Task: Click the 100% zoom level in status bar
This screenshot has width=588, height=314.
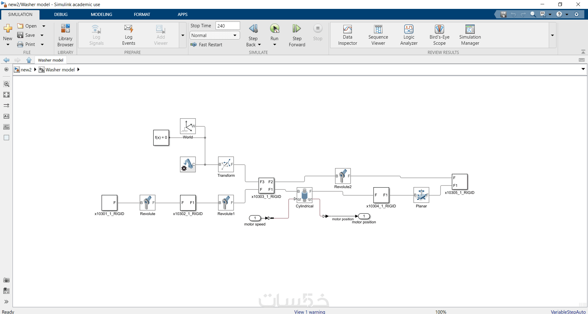Action: (441, 312)
